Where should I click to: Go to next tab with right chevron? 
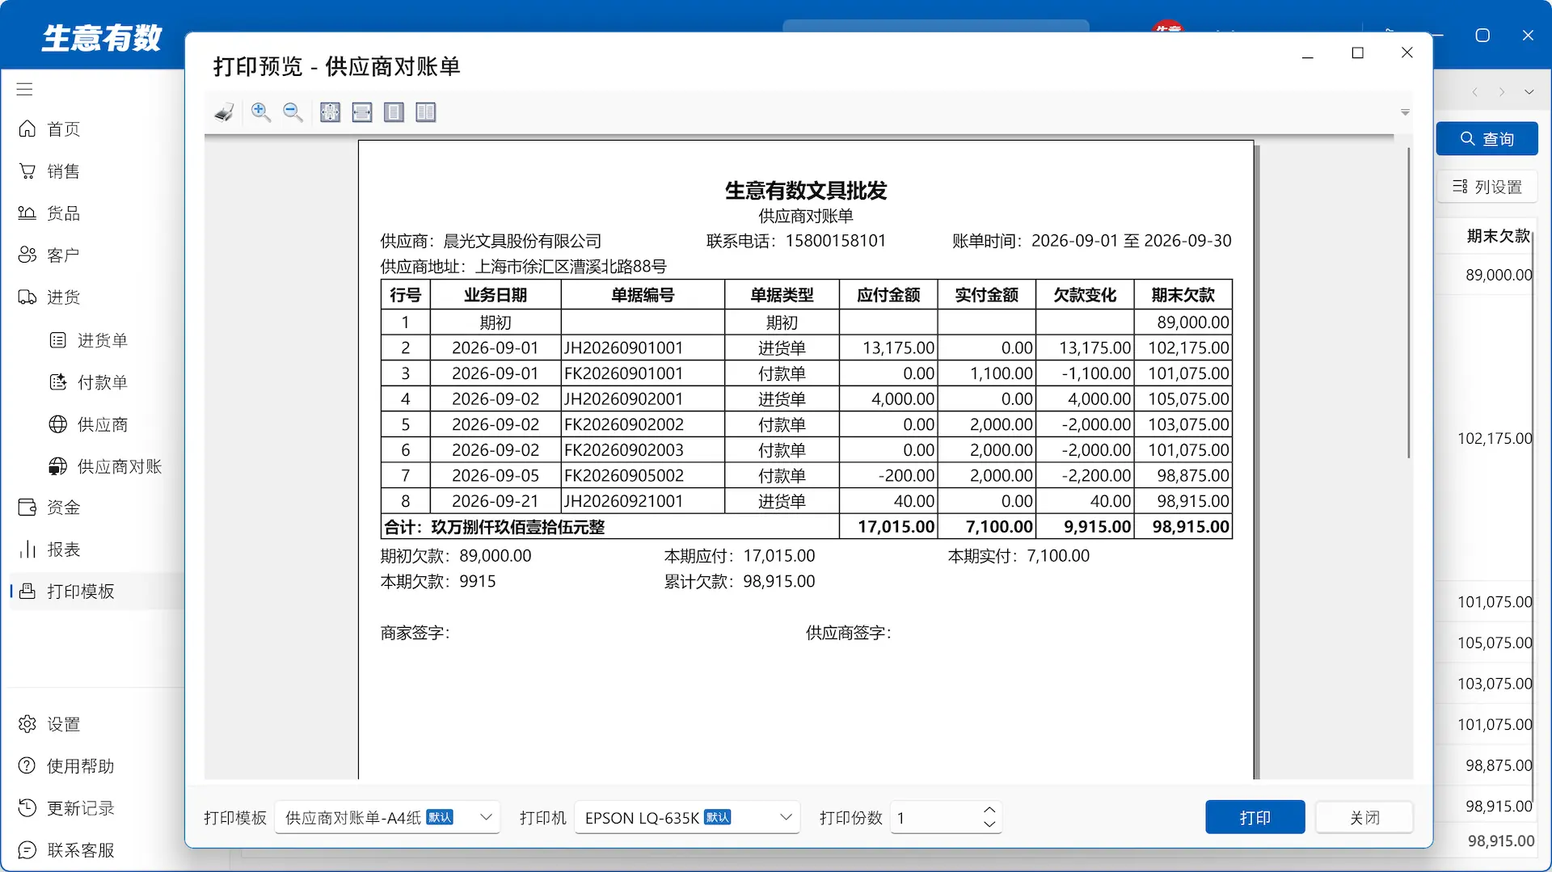click(1502, 92)
